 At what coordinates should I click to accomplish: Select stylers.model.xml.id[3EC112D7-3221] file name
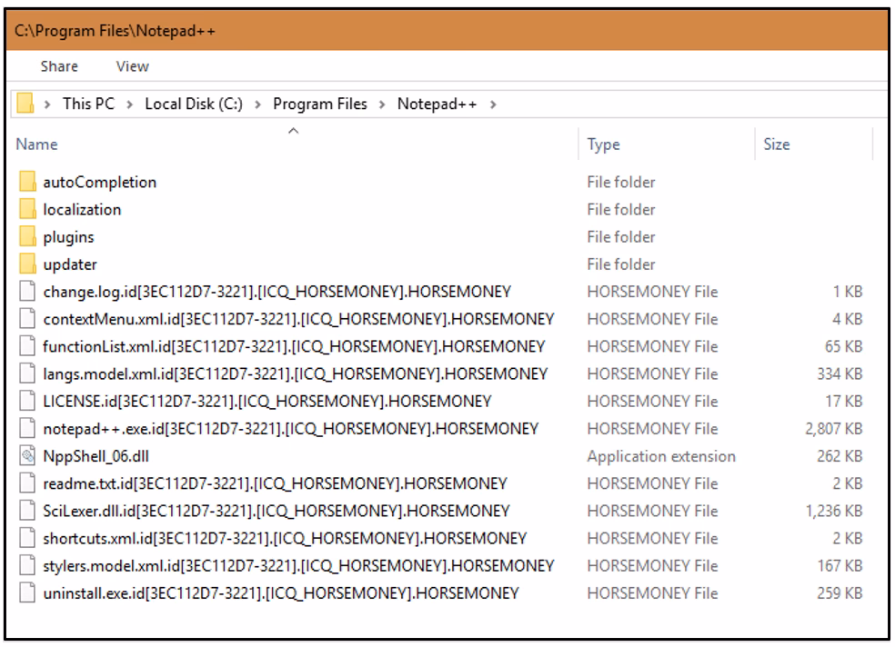(298, 565)
